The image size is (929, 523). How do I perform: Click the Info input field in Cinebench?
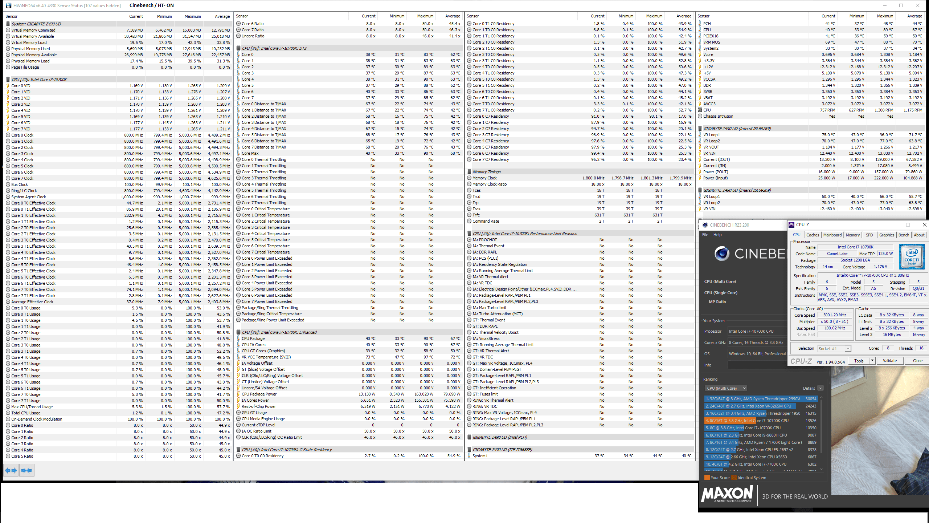(758, 365)
